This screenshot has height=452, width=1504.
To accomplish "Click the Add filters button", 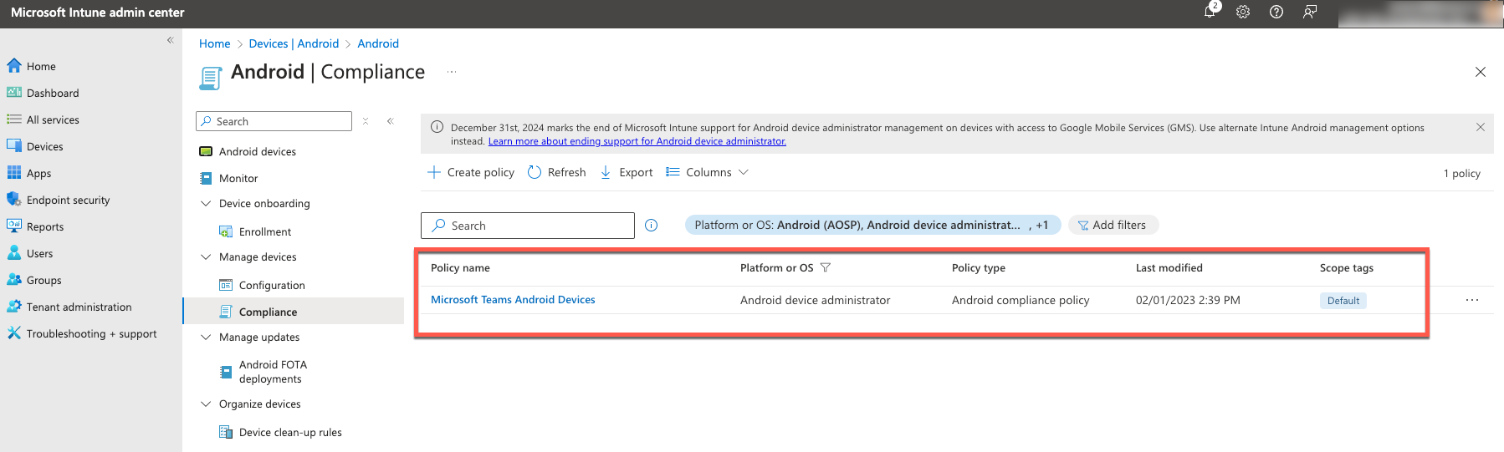I will point(1113,226).
